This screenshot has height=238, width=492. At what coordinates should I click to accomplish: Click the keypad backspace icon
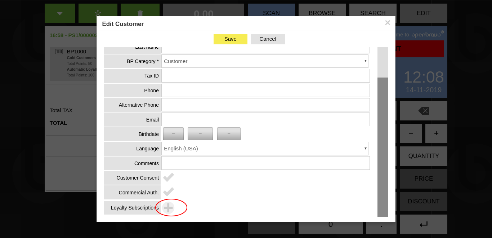click(x=424, y=111)
